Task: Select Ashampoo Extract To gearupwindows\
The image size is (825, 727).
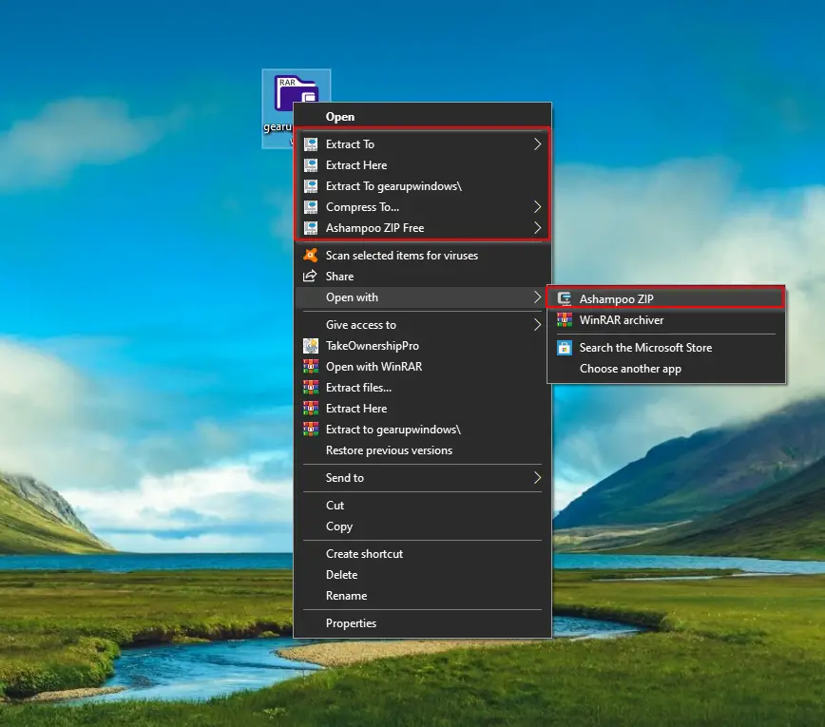Action: 423,186
